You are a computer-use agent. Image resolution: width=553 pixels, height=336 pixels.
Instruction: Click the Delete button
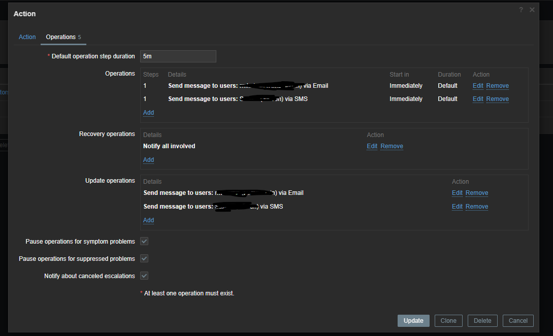[x=482, y=321]
